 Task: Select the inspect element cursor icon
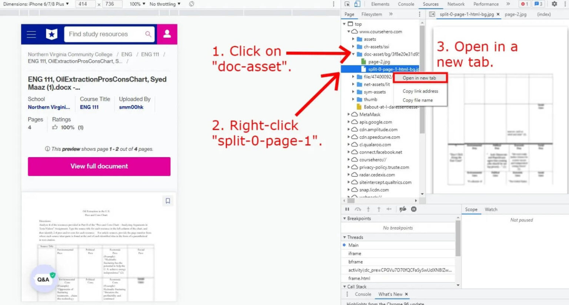[x=347, y=4]
